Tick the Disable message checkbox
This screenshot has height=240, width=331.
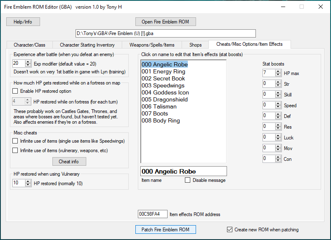[x=188, y=180]
